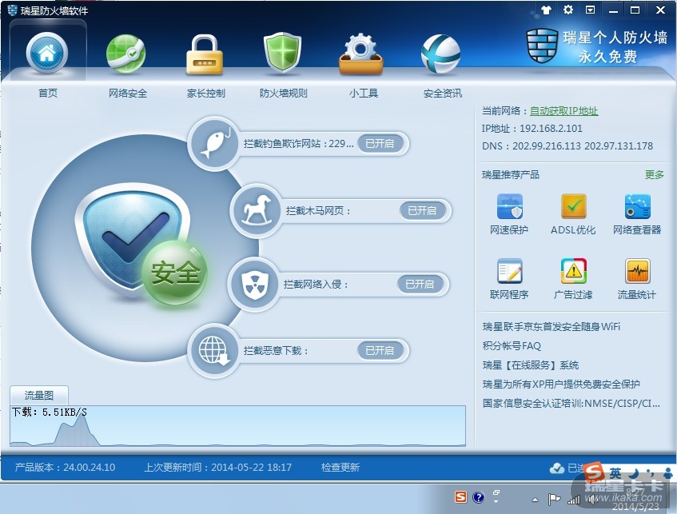Viewport: 677px width, 514px height.
Task: Select the 流量图 tab
Action: [39, 395]
